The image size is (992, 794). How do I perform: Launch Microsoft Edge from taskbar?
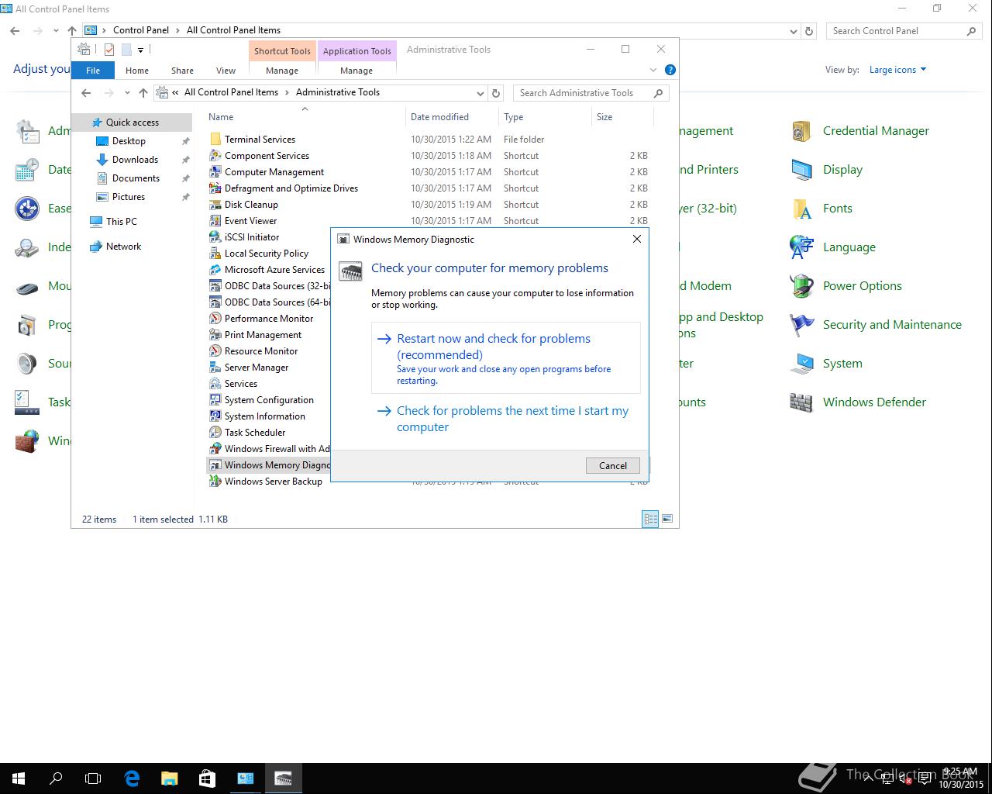pos(132,778)
